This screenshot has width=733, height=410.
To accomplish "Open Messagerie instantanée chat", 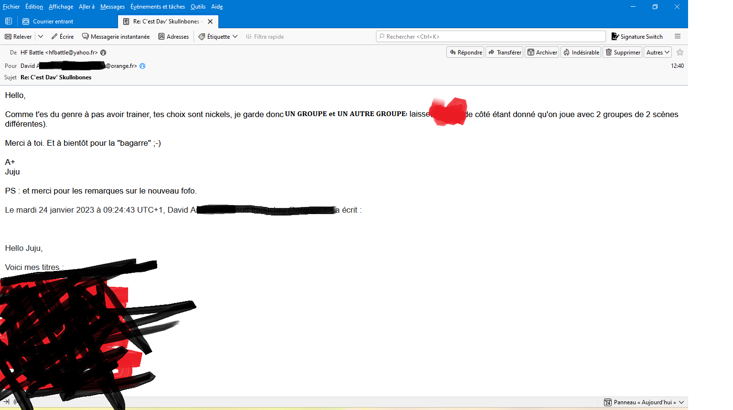I will click(116, 37).
